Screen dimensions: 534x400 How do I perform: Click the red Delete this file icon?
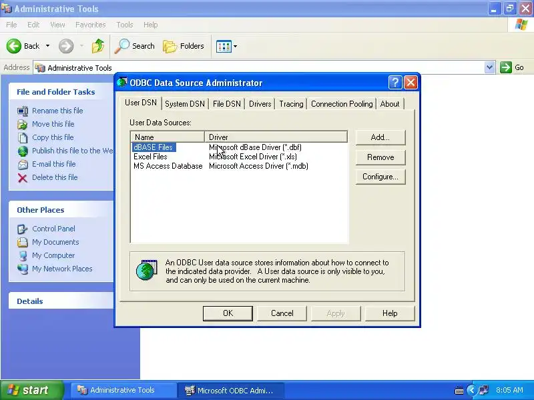[23, 178]
